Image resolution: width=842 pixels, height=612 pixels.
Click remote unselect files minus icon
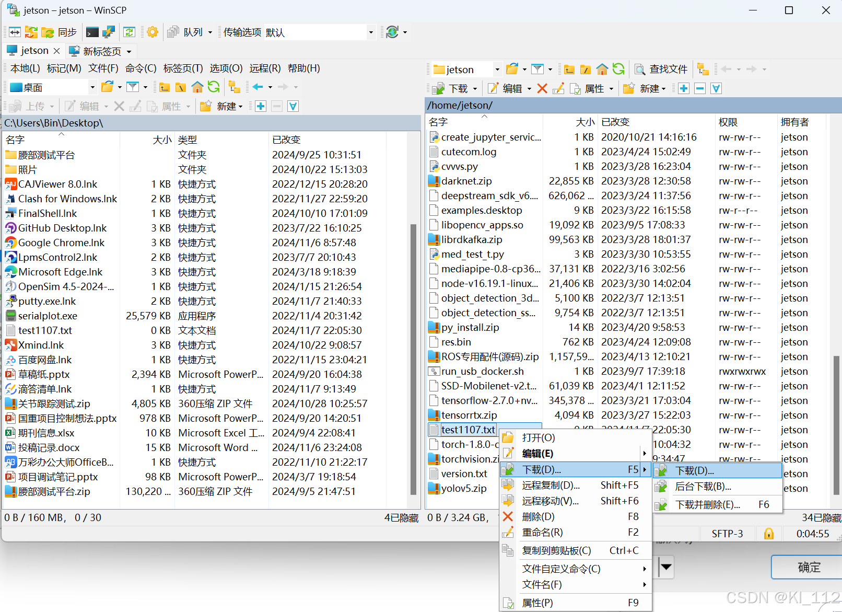point(700,89)
